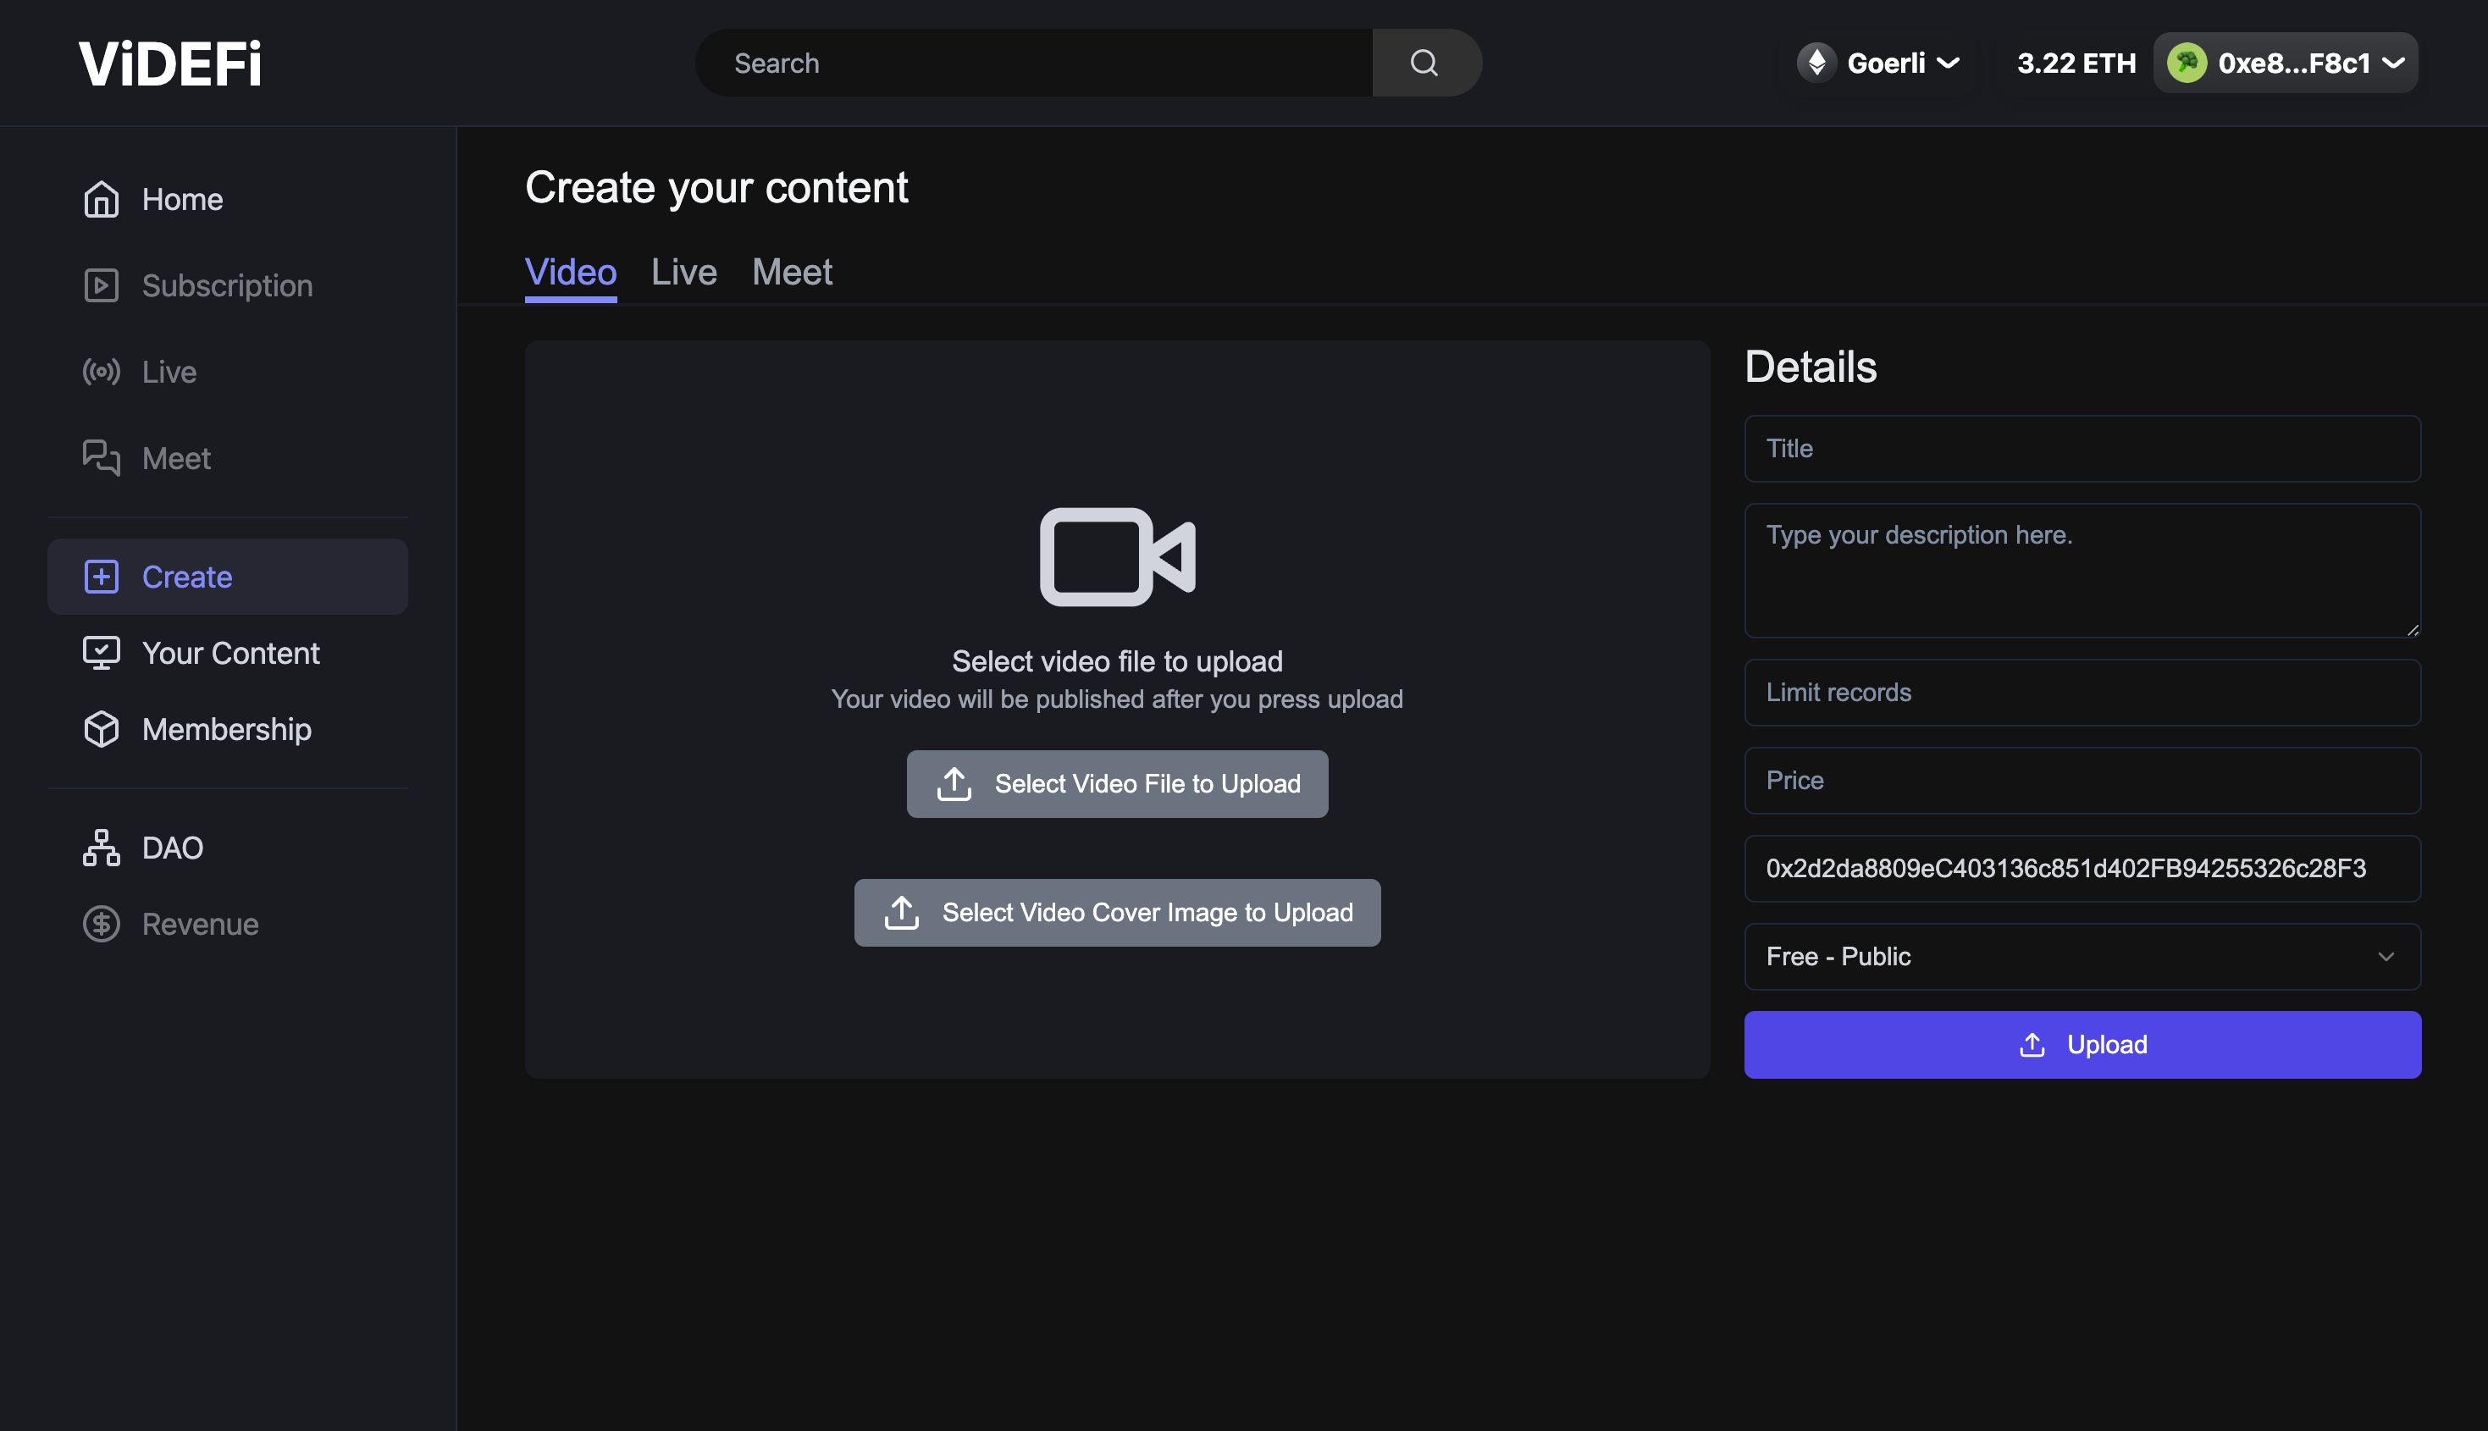
Task: Click the Home sidebar icon
Action: point(101,198)
